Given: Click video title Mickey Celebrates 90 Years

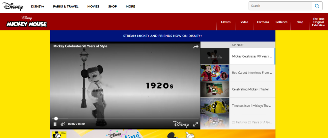Looking at the screenshot, I should pyautogui.click(x=80, y=46).
